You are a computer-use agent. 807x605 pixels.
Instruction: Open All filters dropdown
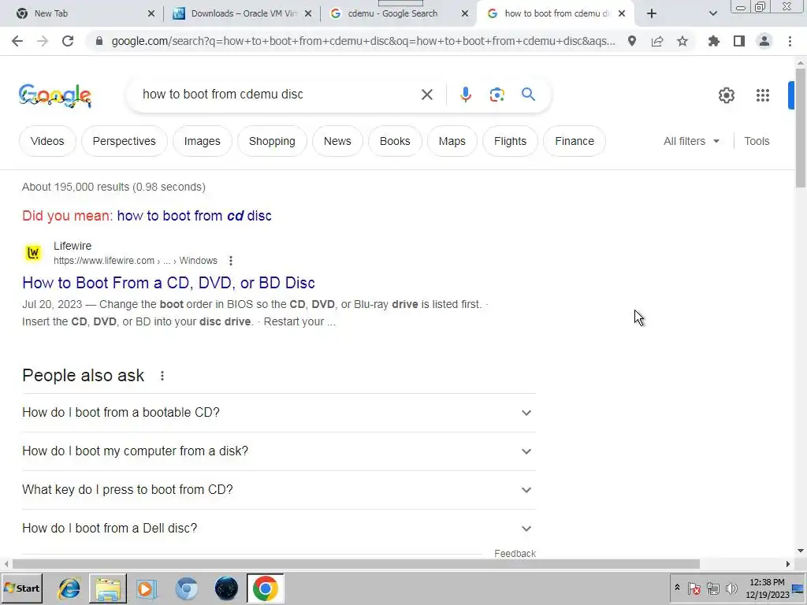click(x=691, y=141)
